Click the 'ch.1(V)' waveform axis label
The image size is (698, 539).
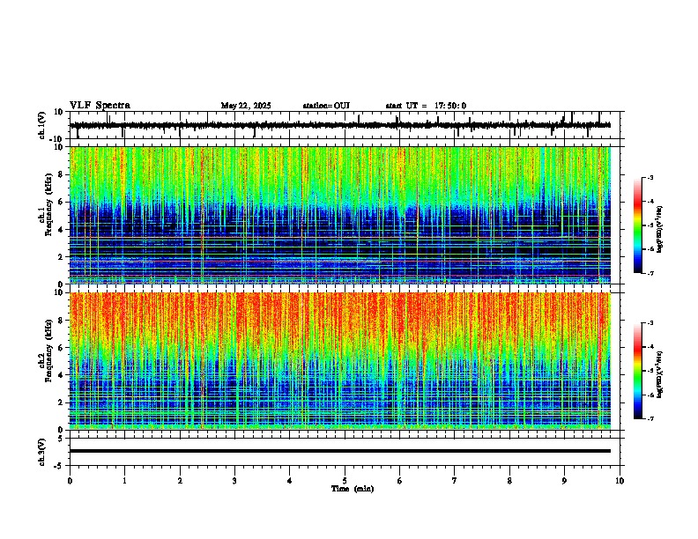pyautogui.click(x=42, y=125)
